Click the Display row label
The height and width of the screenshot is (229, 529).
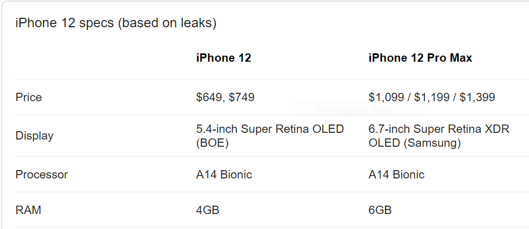[x=34, y=136]
